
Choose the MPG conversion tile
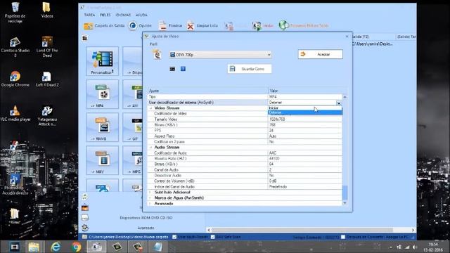click(x=133, y=160)
